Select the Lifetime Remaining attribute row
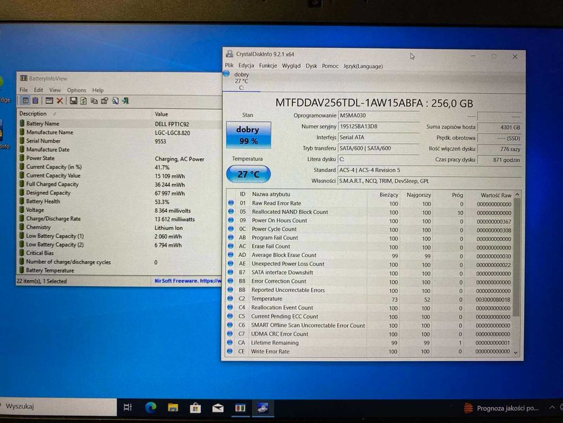Image resolution: width=563 pixels, height=423 pixels. coord(369,343)
